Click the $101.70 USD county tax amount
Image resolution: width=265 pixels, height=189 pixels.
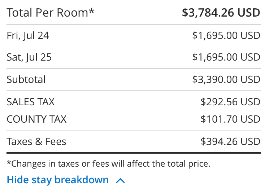[230, 119]
